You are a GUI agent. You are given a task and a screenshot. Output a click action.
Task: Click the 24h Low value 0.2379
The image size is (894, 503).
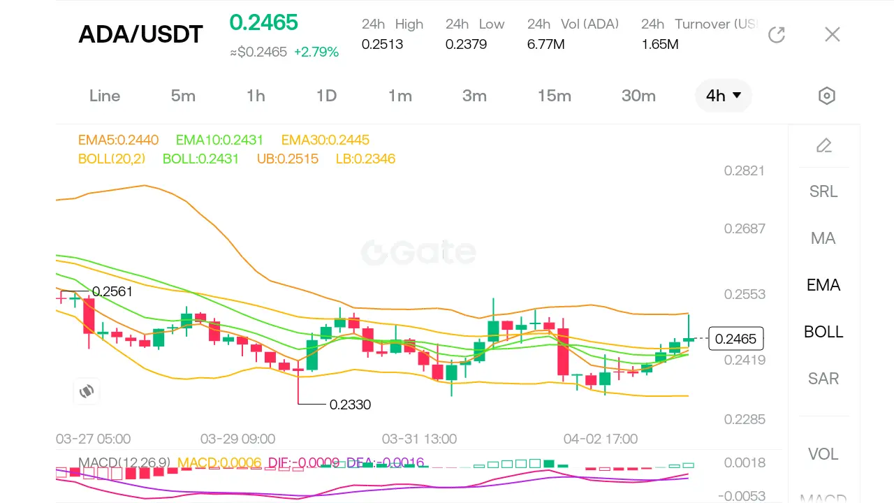[x=466, y=44]
